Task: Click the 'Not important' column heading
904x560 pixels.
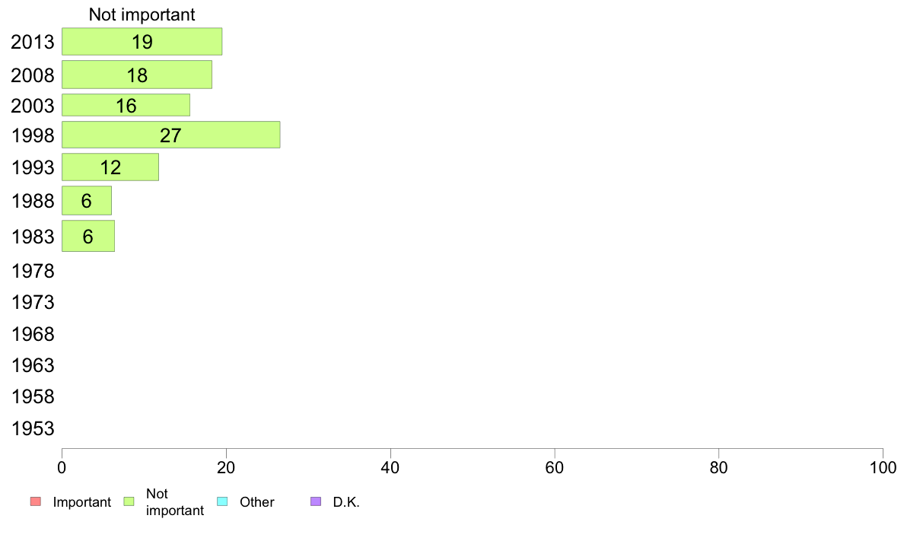Action: 142,14
